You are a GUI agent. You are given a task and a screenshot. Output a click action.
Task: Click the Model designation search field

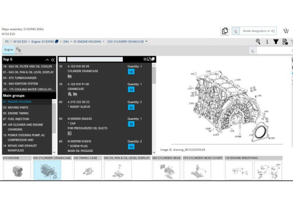click(259, 31)
